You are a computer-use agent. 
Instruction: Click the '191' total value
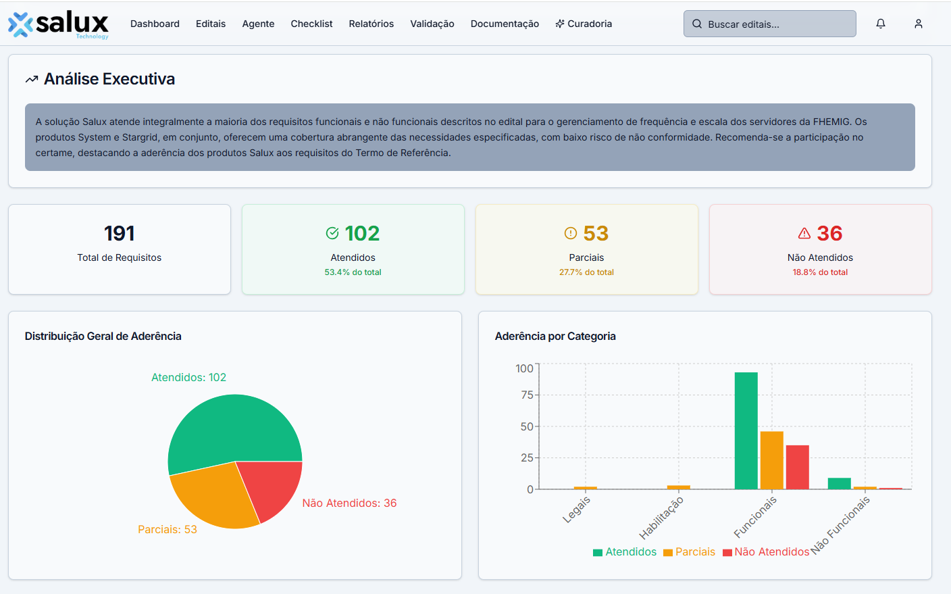point(120,233)
